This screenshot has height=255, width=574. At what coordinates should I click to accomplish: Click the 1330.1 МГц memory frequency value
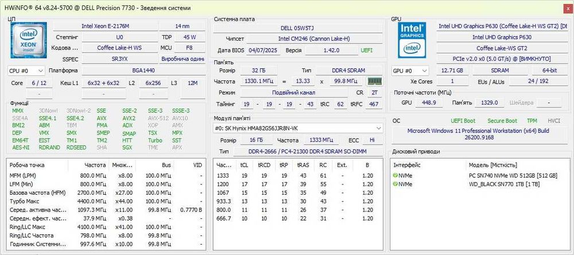coord(258,82)
